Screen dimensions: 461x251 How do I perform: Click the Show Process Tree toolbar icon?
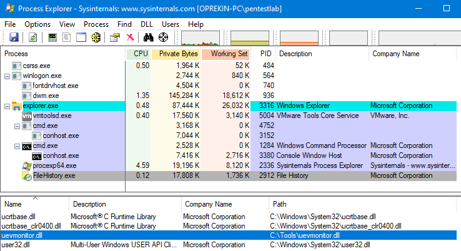(66, 37)
